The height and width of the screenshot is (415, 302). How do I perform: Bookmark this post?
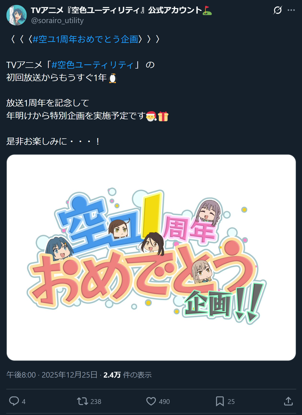pyautogui.click(x=220, y=401)
